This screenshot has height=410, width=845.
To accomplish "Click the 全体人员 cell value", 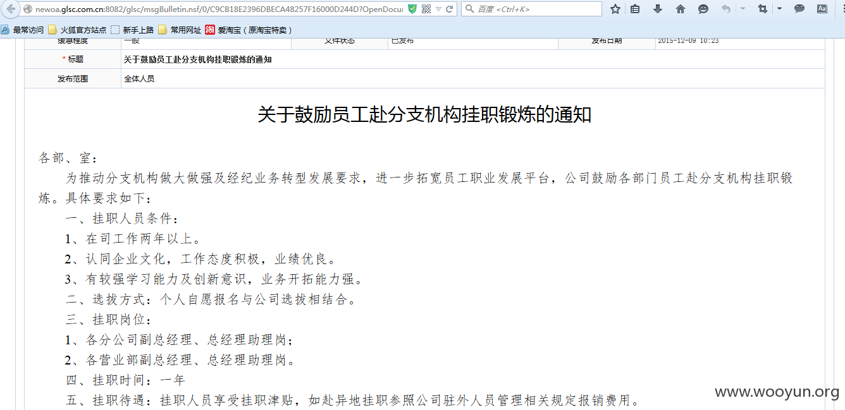I will [x=139, y=79].
